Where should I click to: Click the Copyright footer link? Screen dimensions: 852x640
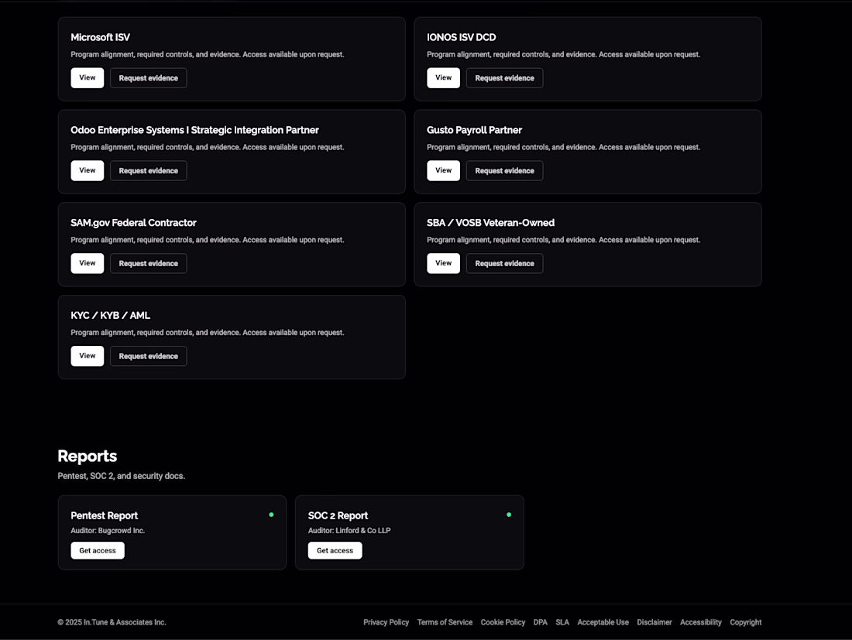746,622
